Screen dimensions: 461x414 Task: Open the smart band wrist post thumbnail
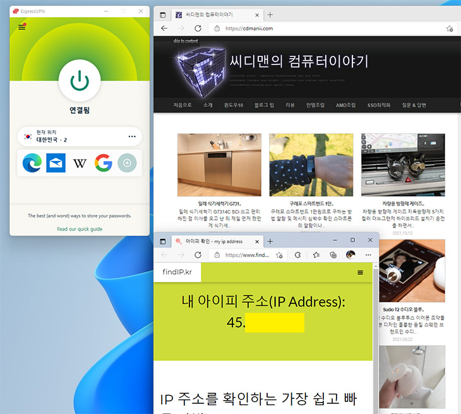tap(311, 165)
